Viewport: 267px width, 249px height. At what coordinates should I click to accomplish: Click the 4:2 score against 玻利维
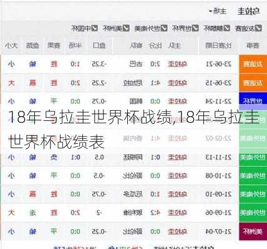pos(155,213)
